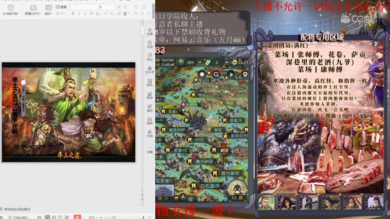Tap the plus next to the 0 counter
Screen dimensions: 390x219
(226, 62)
